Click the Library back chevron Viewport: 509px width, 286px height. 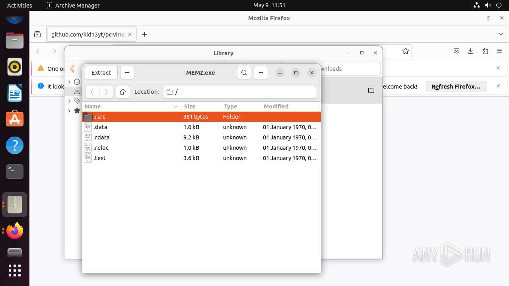[72, 69]
